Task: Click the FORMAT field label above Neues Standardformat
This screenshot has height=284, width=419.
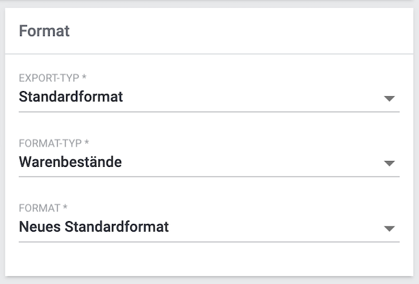Action: click(x=39, y=208)
